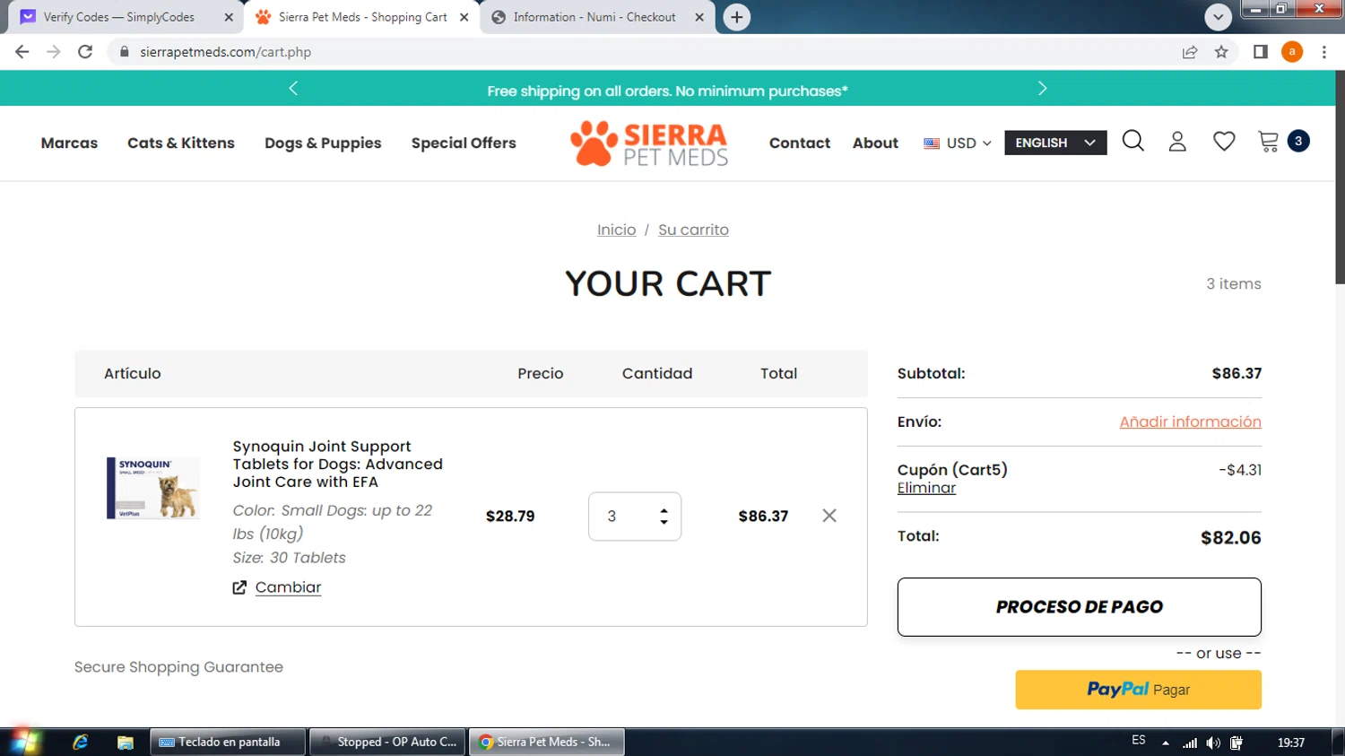
Task: Switch to Verify Codes SimplyCodes tab
Action: point(117,17)
